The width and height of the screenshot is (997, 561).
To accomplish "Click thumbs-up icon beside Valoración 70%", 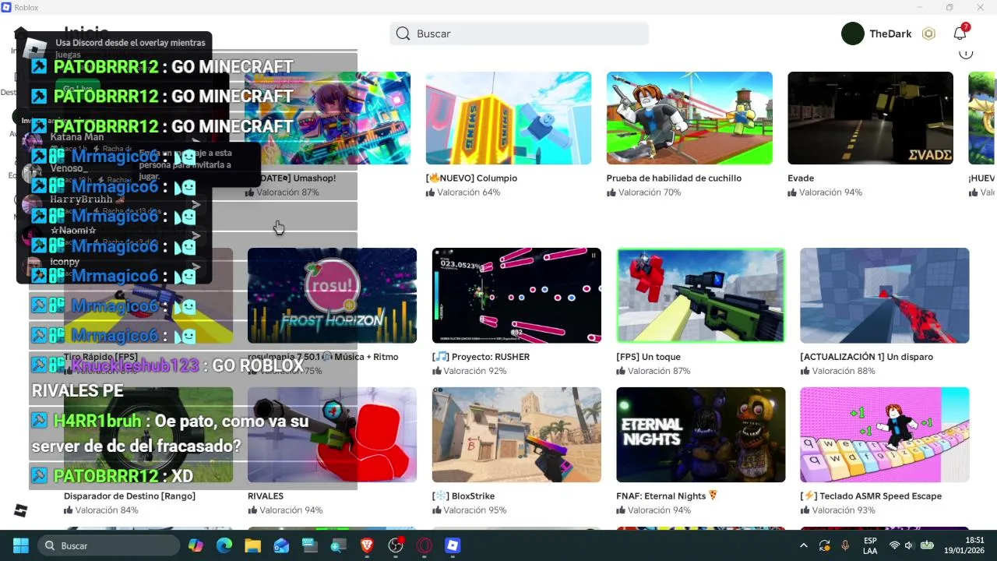I will (x=611, y=192).
